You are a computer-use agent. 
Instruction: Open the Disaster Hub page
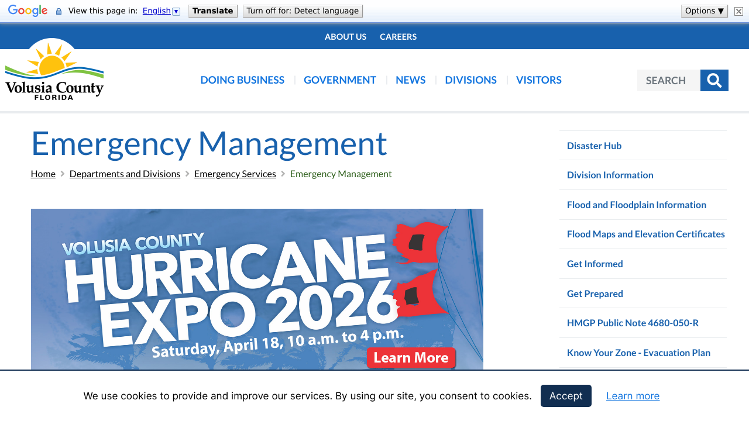[x=594, y=145]
